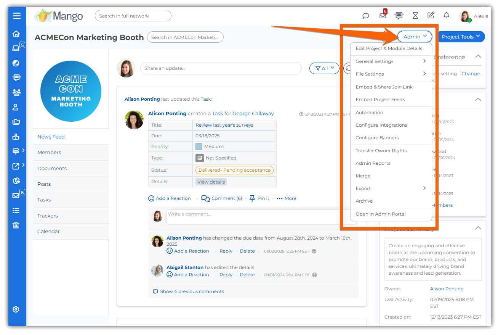Open the hamburger navigation menu

(x=16, y=16)
